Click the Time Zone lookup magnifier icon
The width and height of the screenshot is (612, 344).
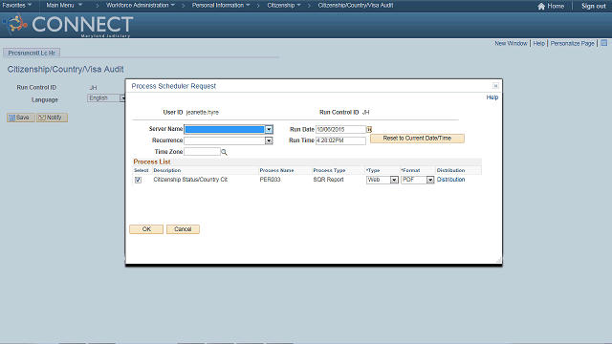pos(224,152)
